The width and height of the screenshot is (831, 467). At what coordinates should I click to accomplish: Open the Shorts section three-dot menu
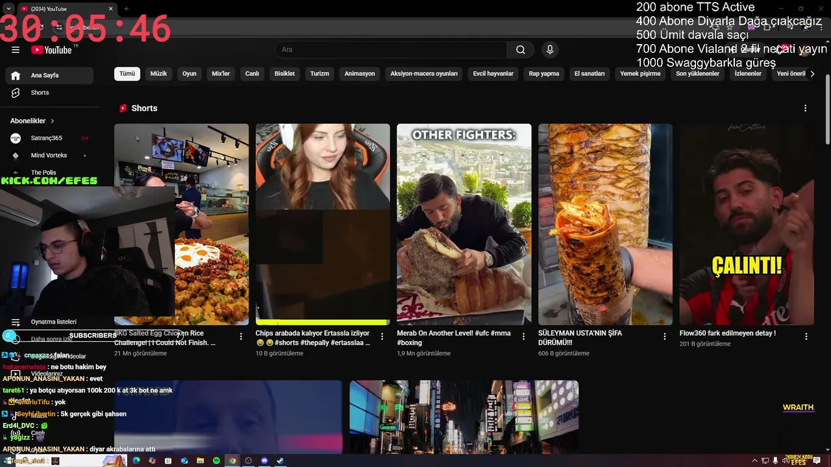(806, 108)
